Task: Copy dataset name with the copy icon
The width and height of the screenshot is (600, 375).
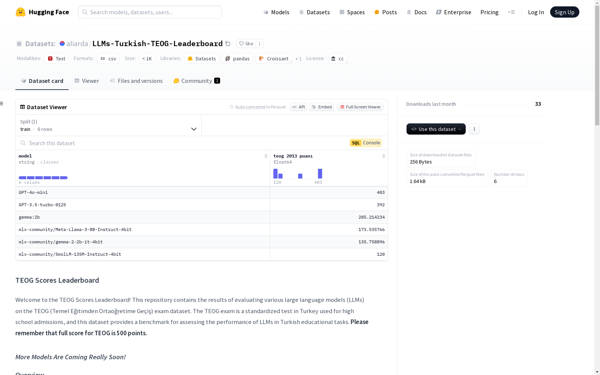Action: (x=228, y=43)
